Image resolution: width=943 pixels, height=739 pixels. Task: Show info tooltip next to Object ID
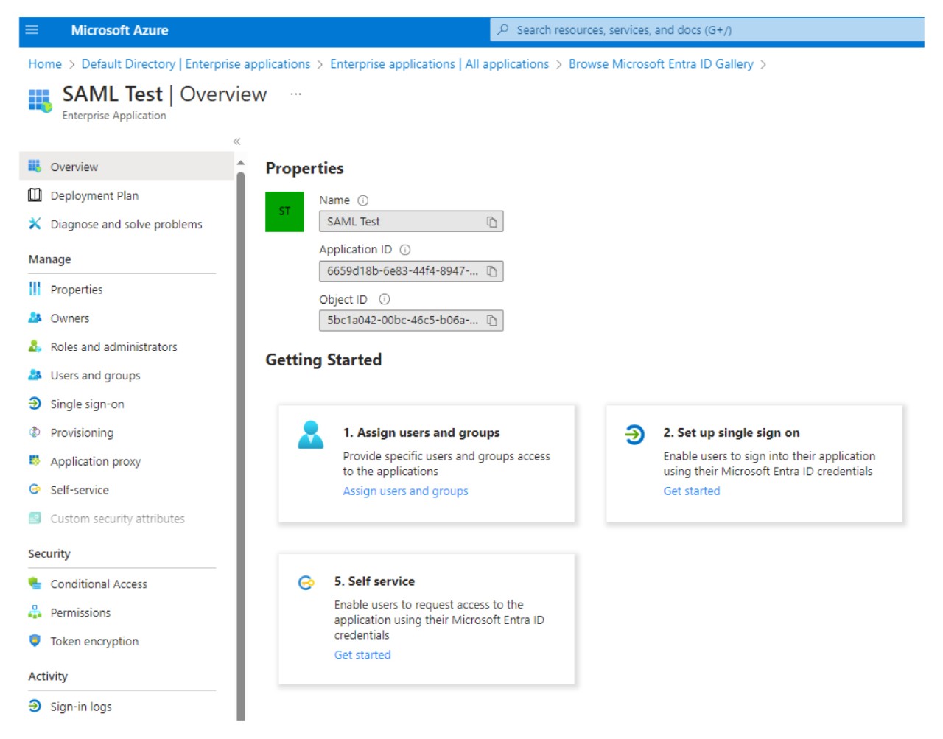pyautogui.click(x=384, y=299)
